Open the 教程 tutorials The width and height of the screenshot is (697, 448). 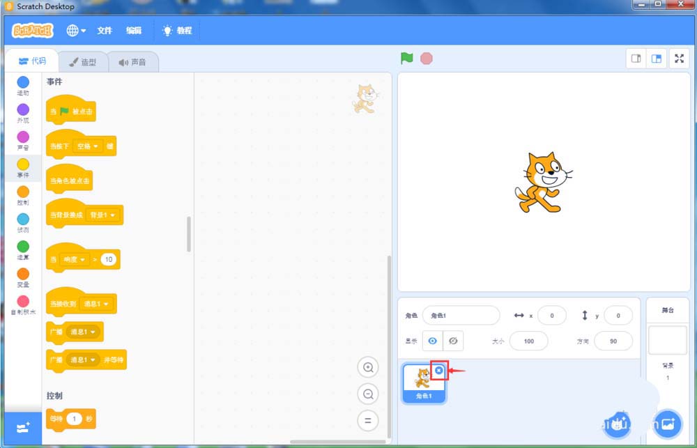pos(177,31)
